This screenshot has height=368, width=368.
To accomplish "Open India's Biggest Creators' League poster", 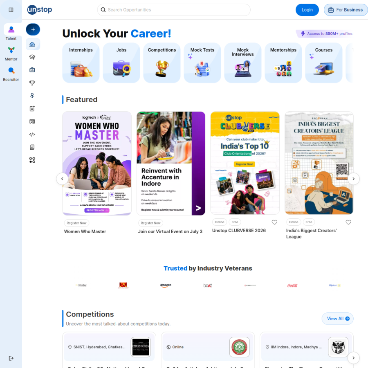I will click(319, 163).
